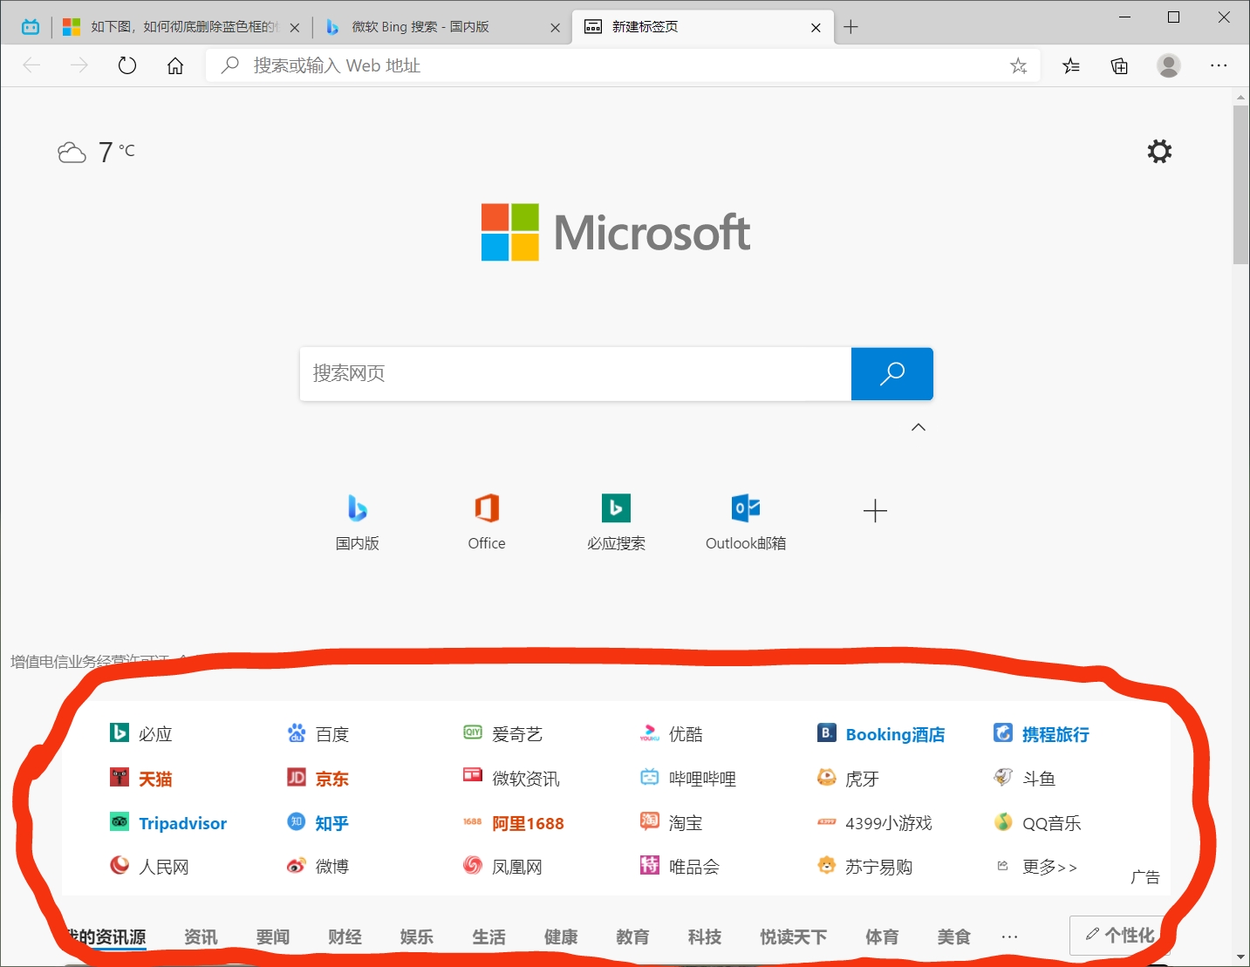Open the 天猫 link
This screenshot has width=1250, height=967.
pos(141,778)
